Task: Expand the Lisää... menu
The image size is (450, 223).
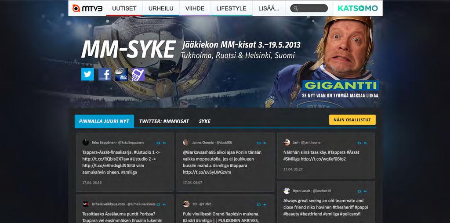Action: 269,8
